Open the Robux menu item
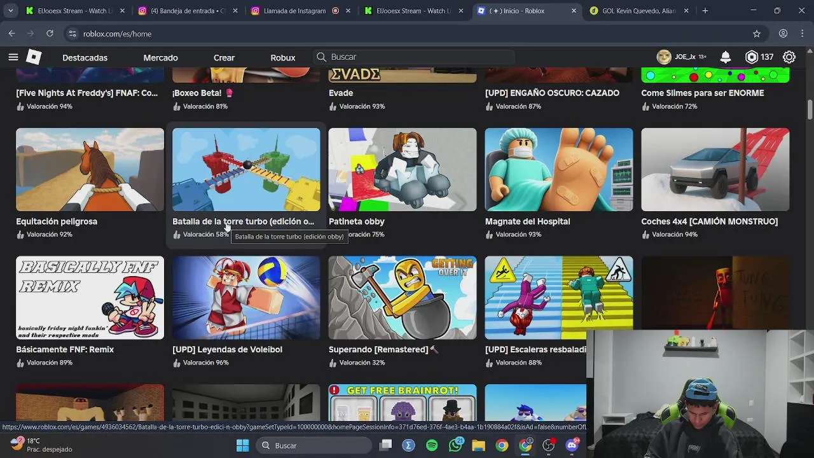 coord(283,57)
